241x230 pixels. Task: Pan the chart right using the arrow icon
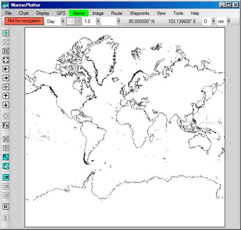pyautogui.click(x=5, y=78)
